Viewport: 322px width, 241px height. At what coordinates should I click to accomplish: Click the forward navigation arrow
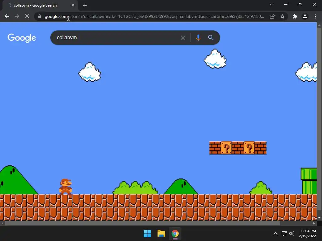coord(17,16)
